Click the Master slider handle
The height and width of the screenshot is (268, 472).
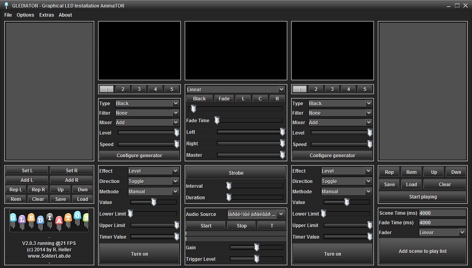click(282, 155)
